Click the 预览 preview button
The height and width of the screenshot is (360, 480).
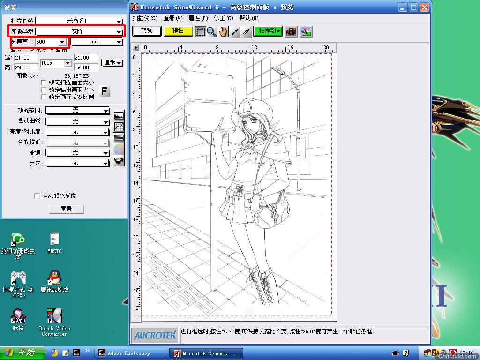(x=147, y=31)
